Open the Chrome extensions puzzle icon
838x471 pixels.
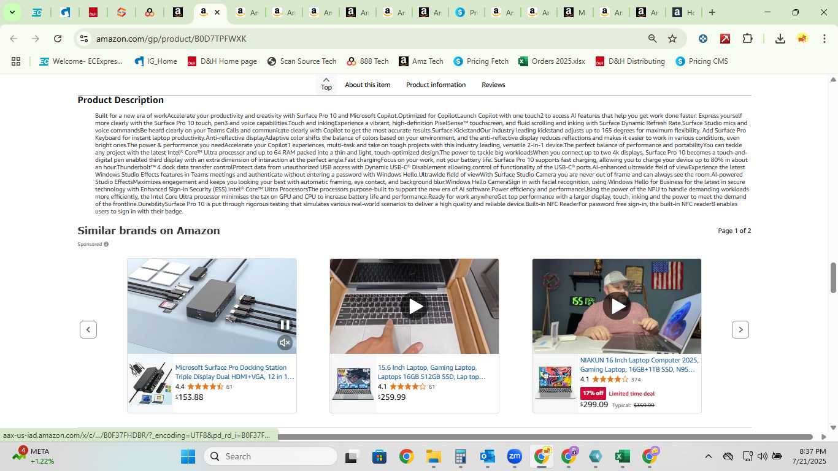point(747,39)
